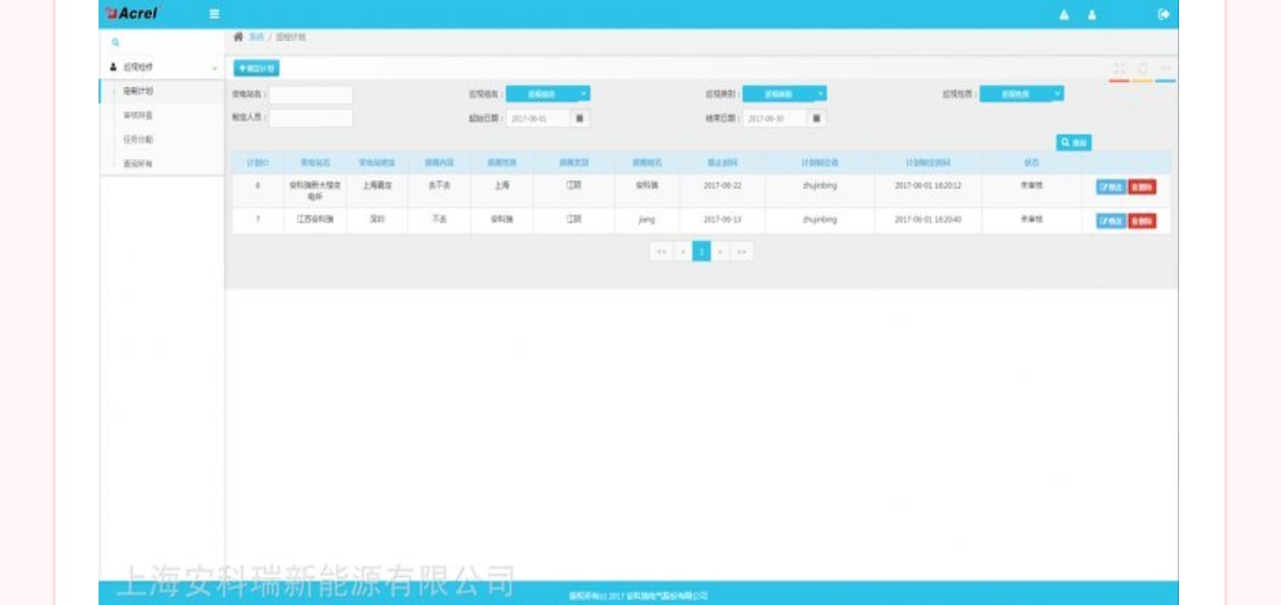Screen dimensions: 1281x605
Task: Open the start date calendar icon
Action: (x=579, y=119)
